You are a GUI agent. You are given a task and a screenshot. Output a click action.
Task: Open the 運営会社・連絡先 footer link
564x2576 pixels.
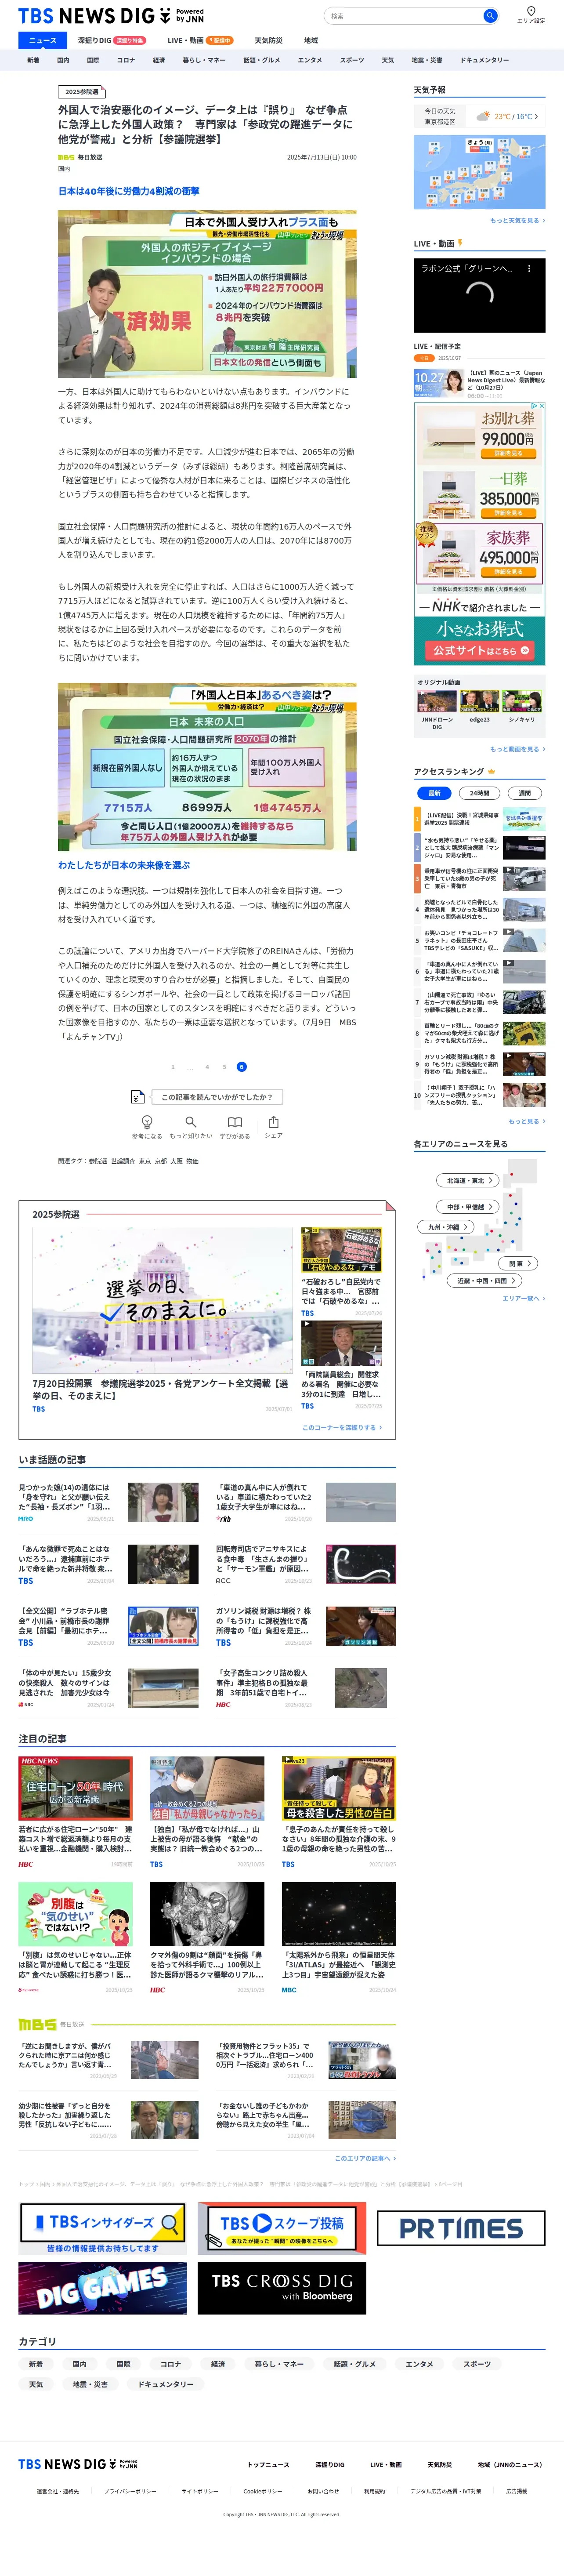click(58, 2491)
